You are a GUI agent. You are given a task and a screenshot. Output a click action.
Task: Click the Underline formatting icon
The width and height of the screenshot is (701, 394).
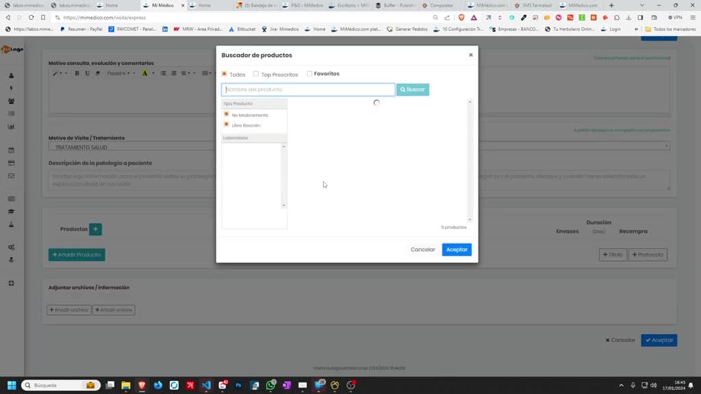[87, 73]
